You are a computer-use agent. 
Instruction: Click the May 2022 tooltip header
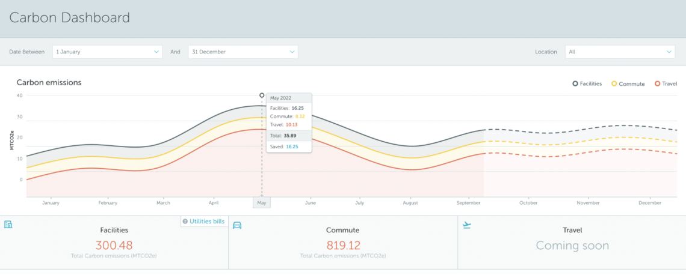pyautogui.click(x=289, y=98)
